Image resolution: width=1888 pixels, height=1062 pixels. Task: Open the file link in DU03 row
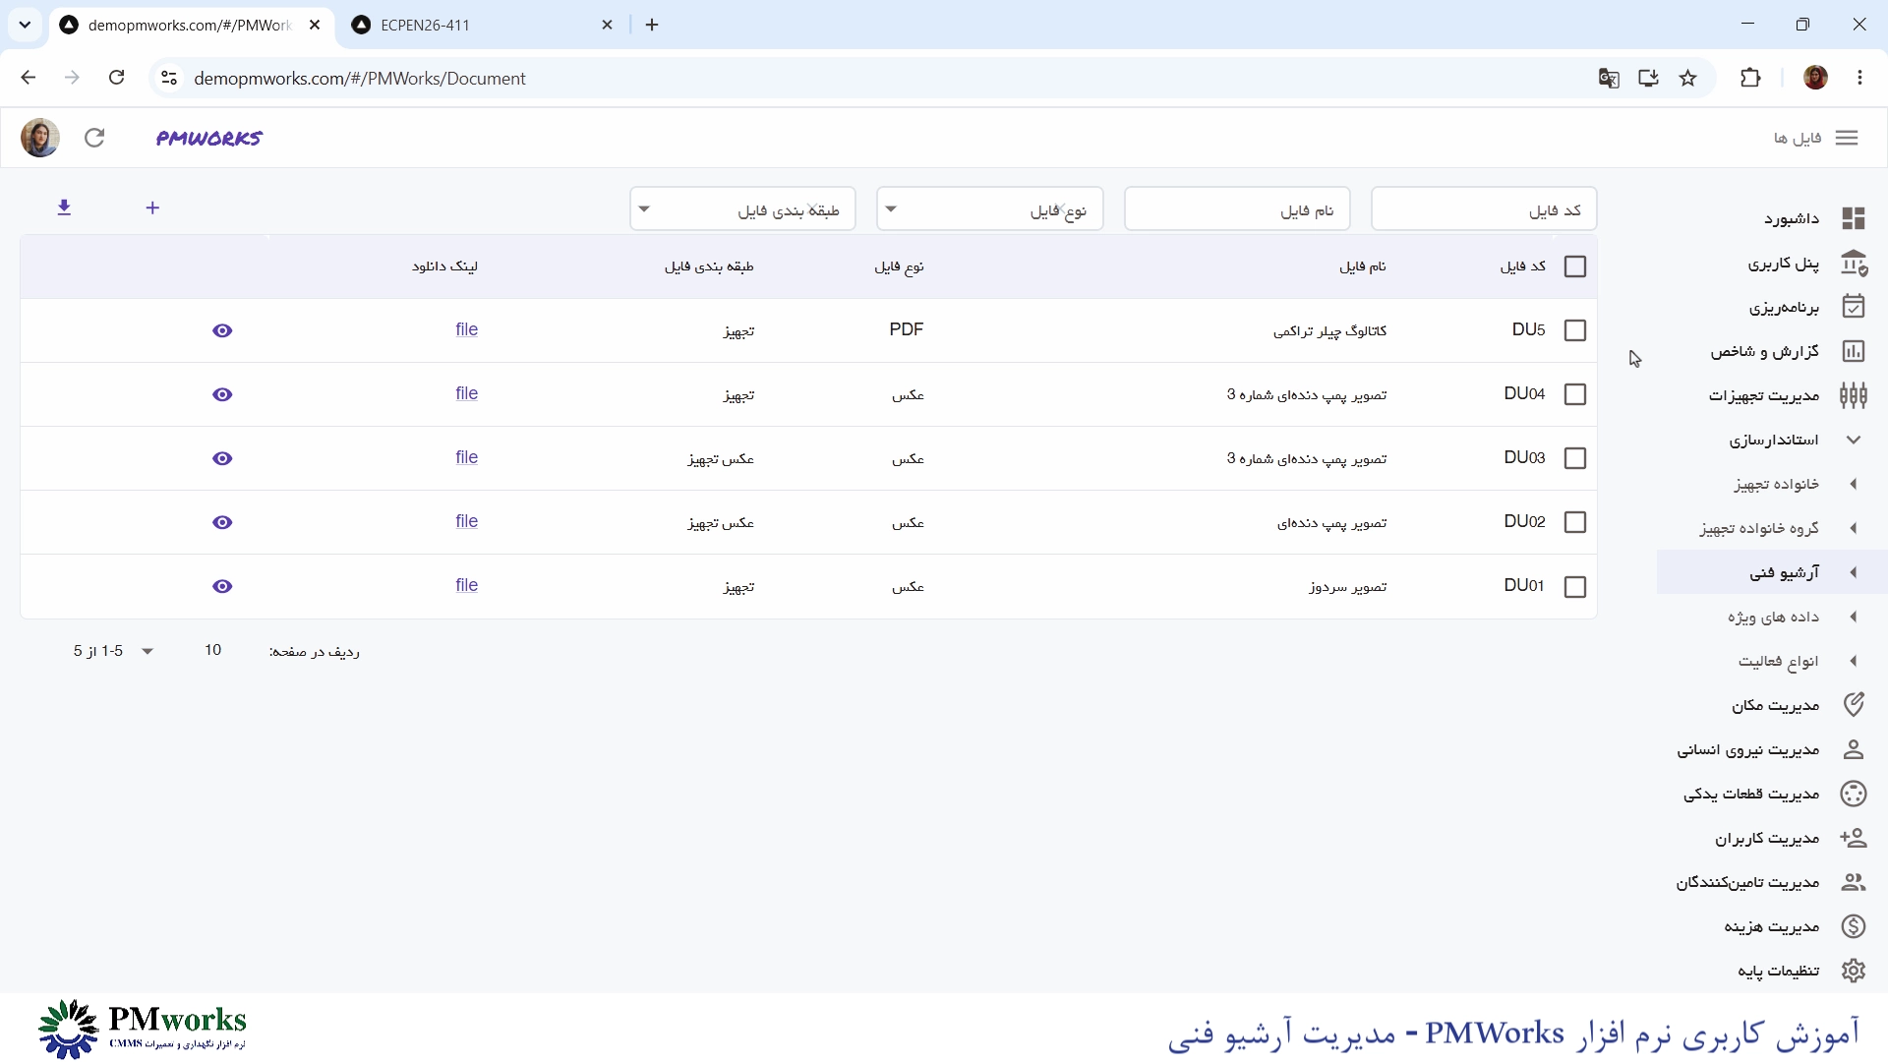pos(467,457)
